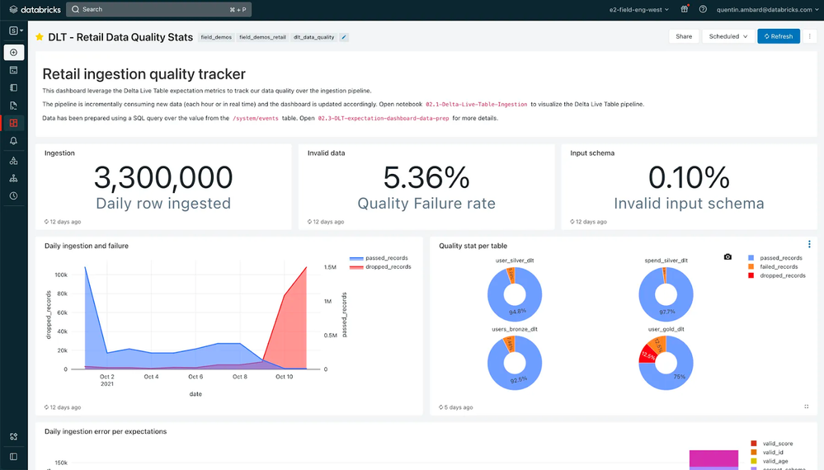Viewport: 824px width, 470px height.
Task: Select the Dashboards icon in left sidebar
Action: tap(13, 123)
